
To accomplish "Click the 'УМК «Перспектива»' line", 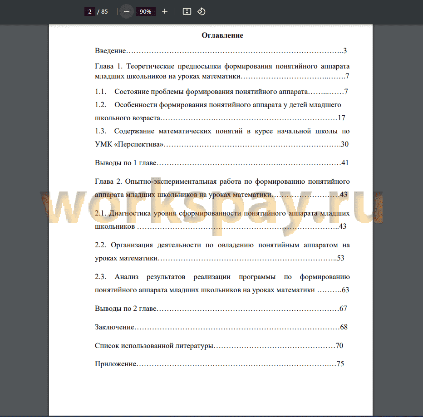I will 222,144.
